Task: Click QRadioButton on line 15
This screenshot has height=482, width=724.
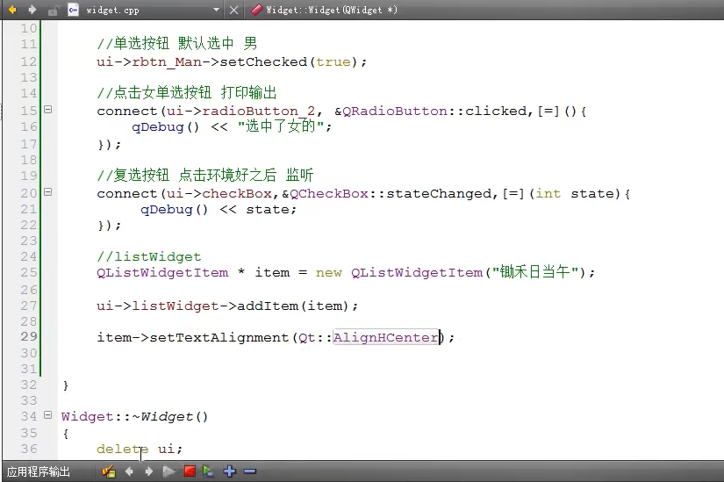Action: click(395, 112)
